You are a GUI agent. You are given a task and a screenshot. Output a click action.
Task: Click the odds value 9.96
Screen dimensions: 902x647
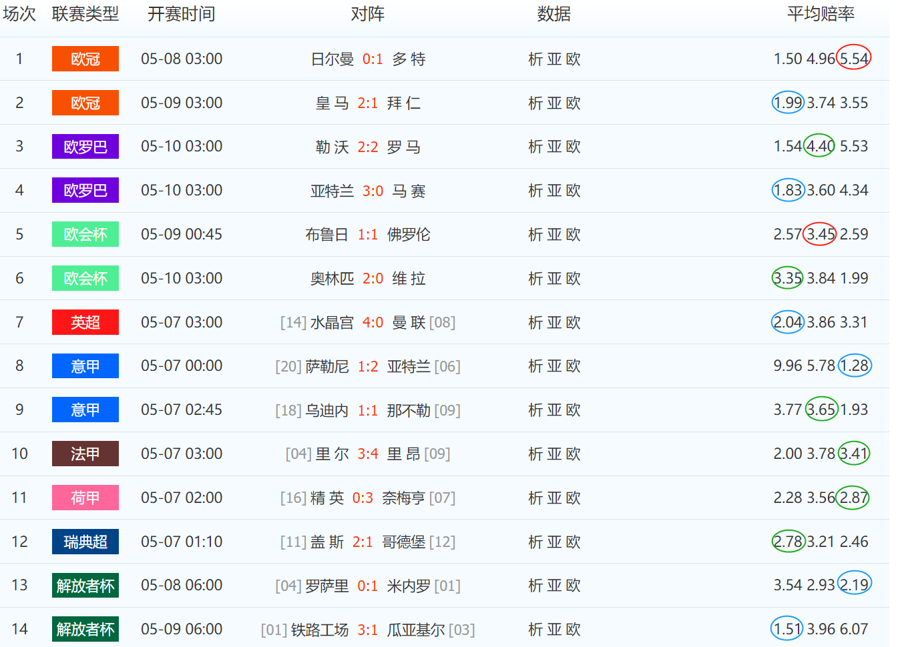tap(788, 366)
